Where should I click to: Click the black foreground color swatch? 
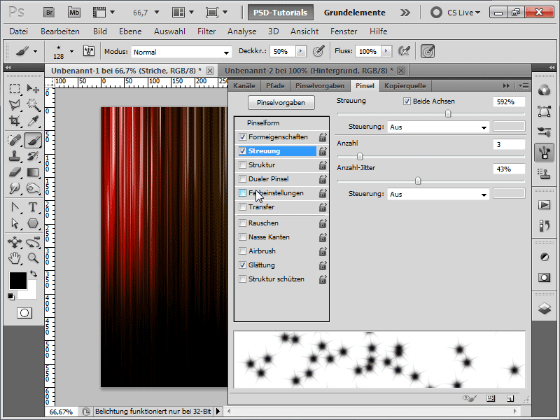(18, 281)
